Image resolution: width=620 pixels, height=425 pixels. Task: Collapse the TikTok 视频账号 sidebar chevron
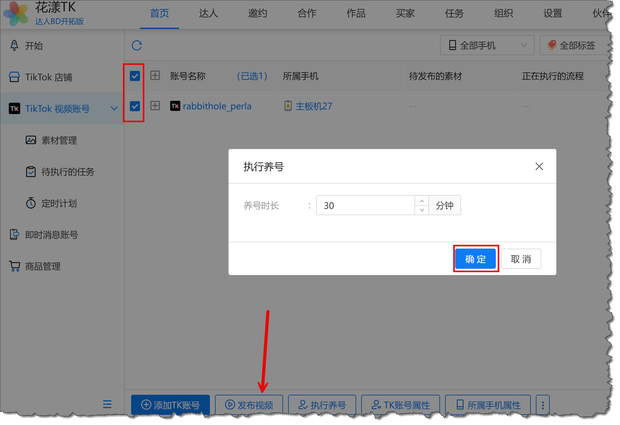[x=114, y=108]
